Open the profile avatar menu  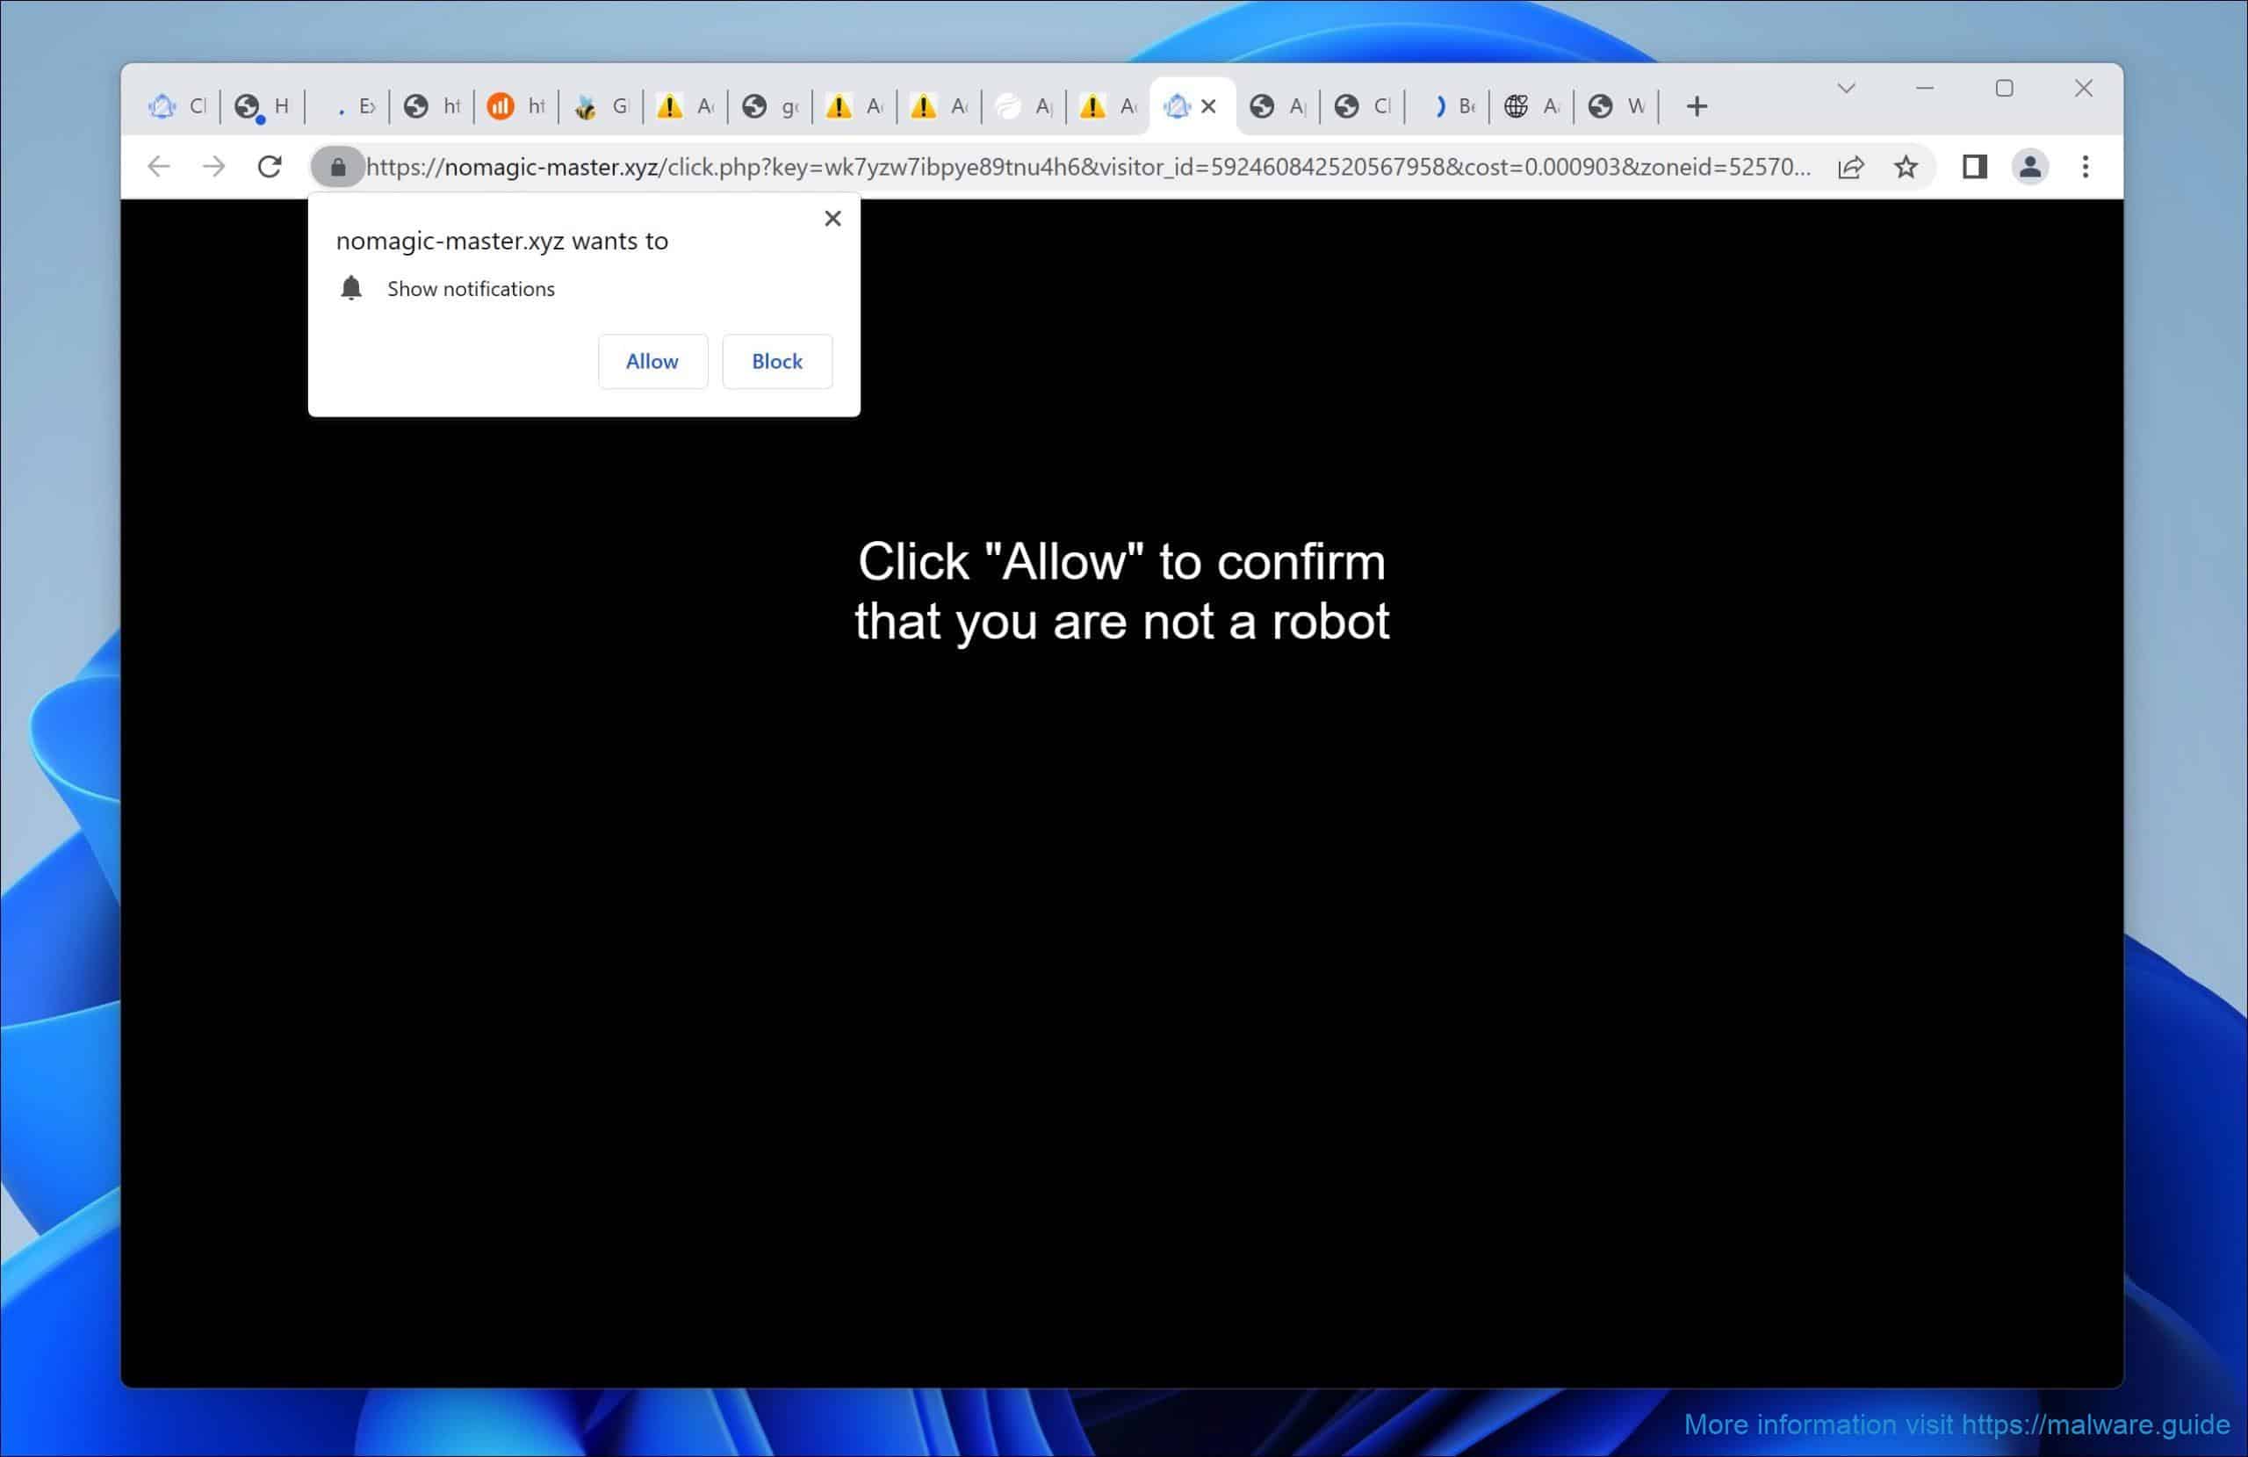click(2030, 167)
